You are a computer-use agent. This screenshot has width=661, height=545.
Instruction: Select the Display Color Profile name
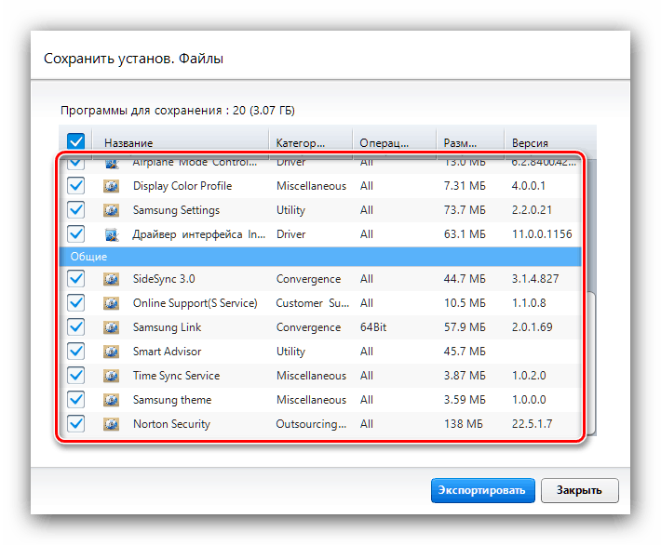182,186
